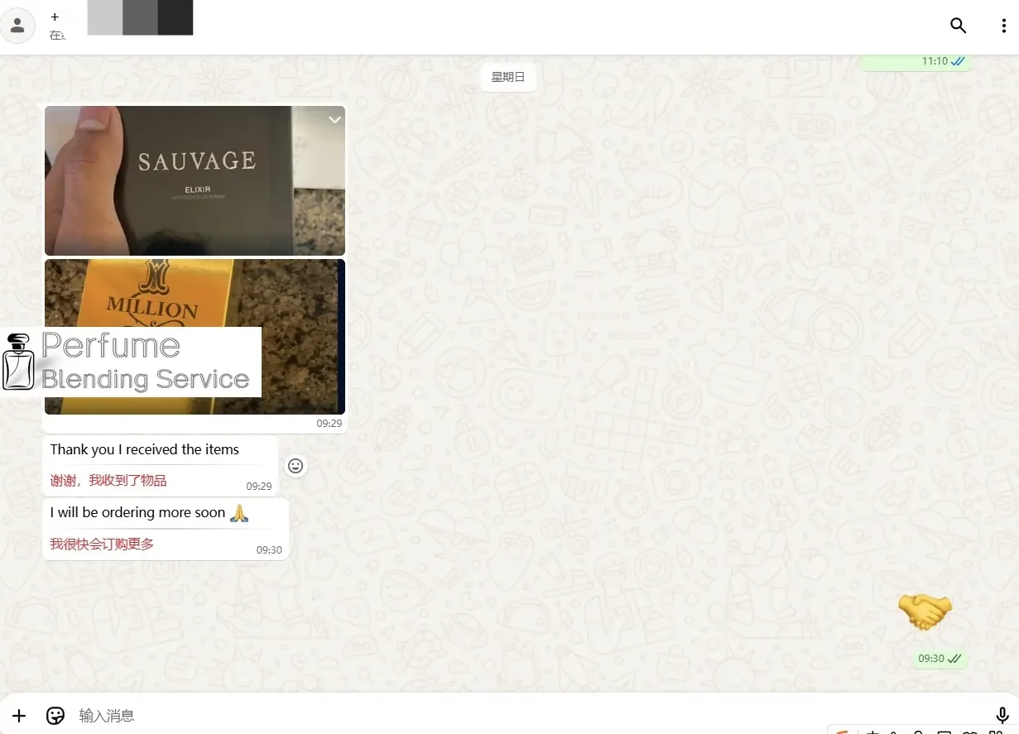Click the translation '我很快会订购更多'
Image resolution: width=1019 pixels, height=734 pixels.
(102, 544)
